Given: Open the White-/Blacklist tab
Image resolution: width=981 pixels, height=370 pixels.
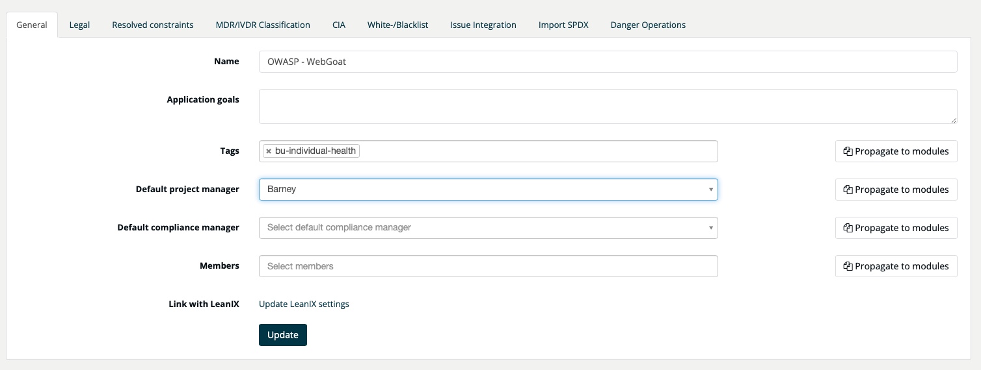Looking at the screenshot, I should tap(397, 25).
